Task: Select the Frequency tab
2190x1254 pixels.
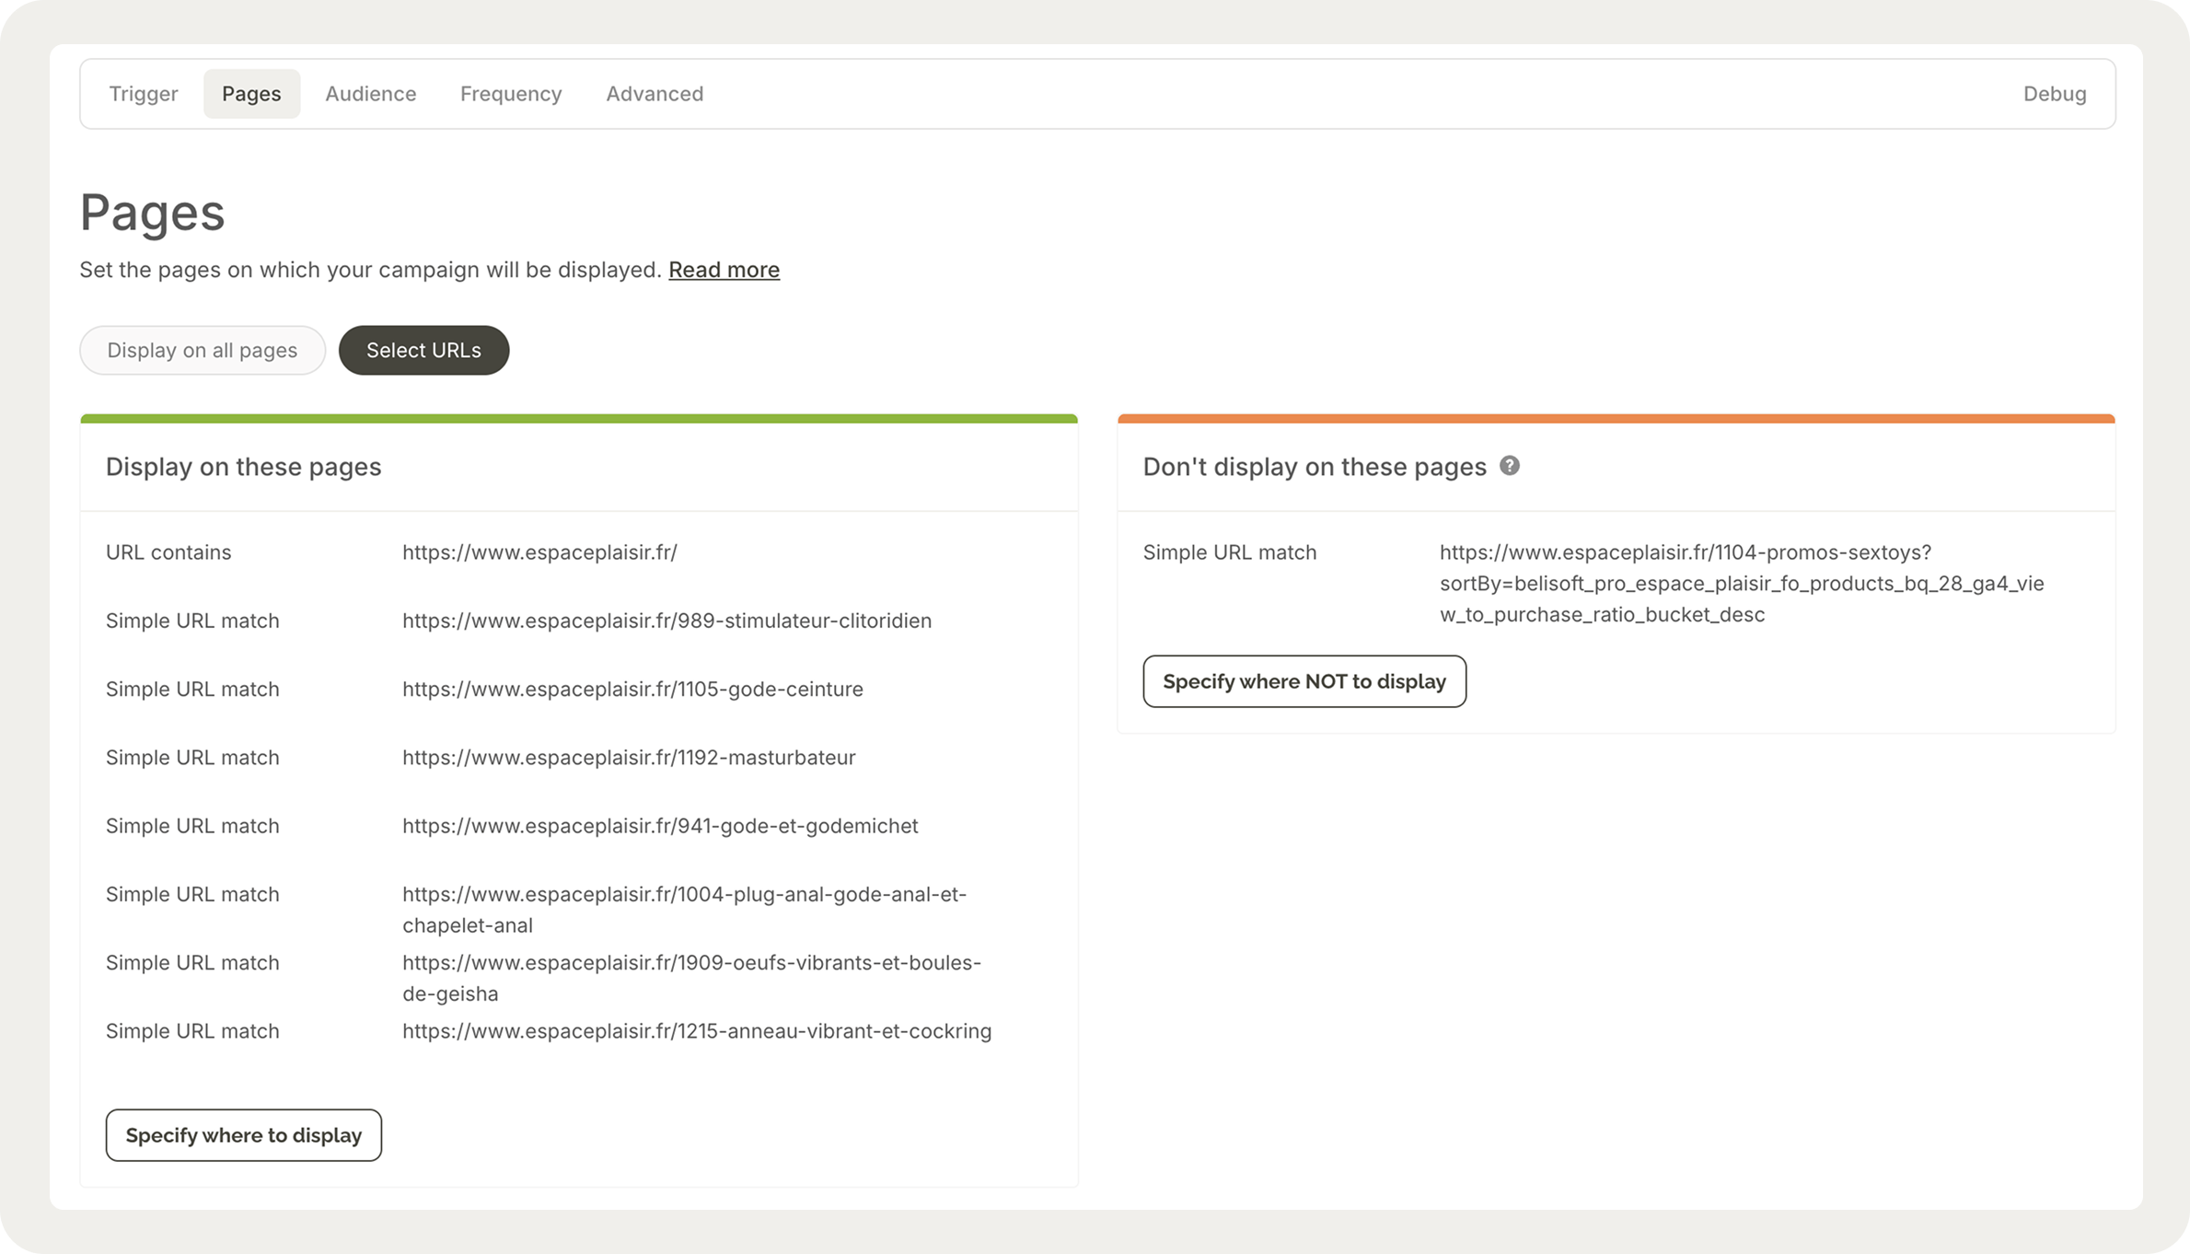Action: (511, 94)
